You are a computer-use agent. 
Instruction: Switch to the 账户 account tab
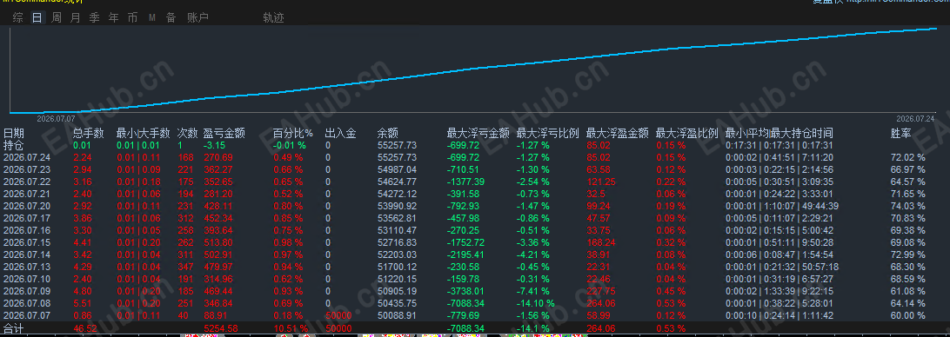(198, 17)
